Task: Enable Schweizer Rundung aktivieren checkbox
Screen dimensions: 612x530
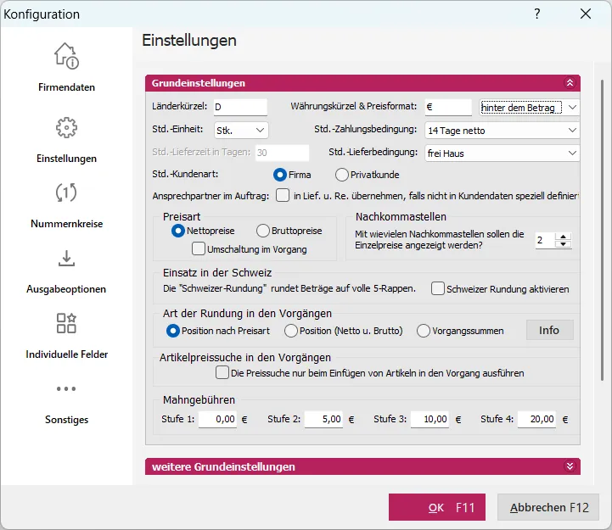Action: (x=438, y=288)
